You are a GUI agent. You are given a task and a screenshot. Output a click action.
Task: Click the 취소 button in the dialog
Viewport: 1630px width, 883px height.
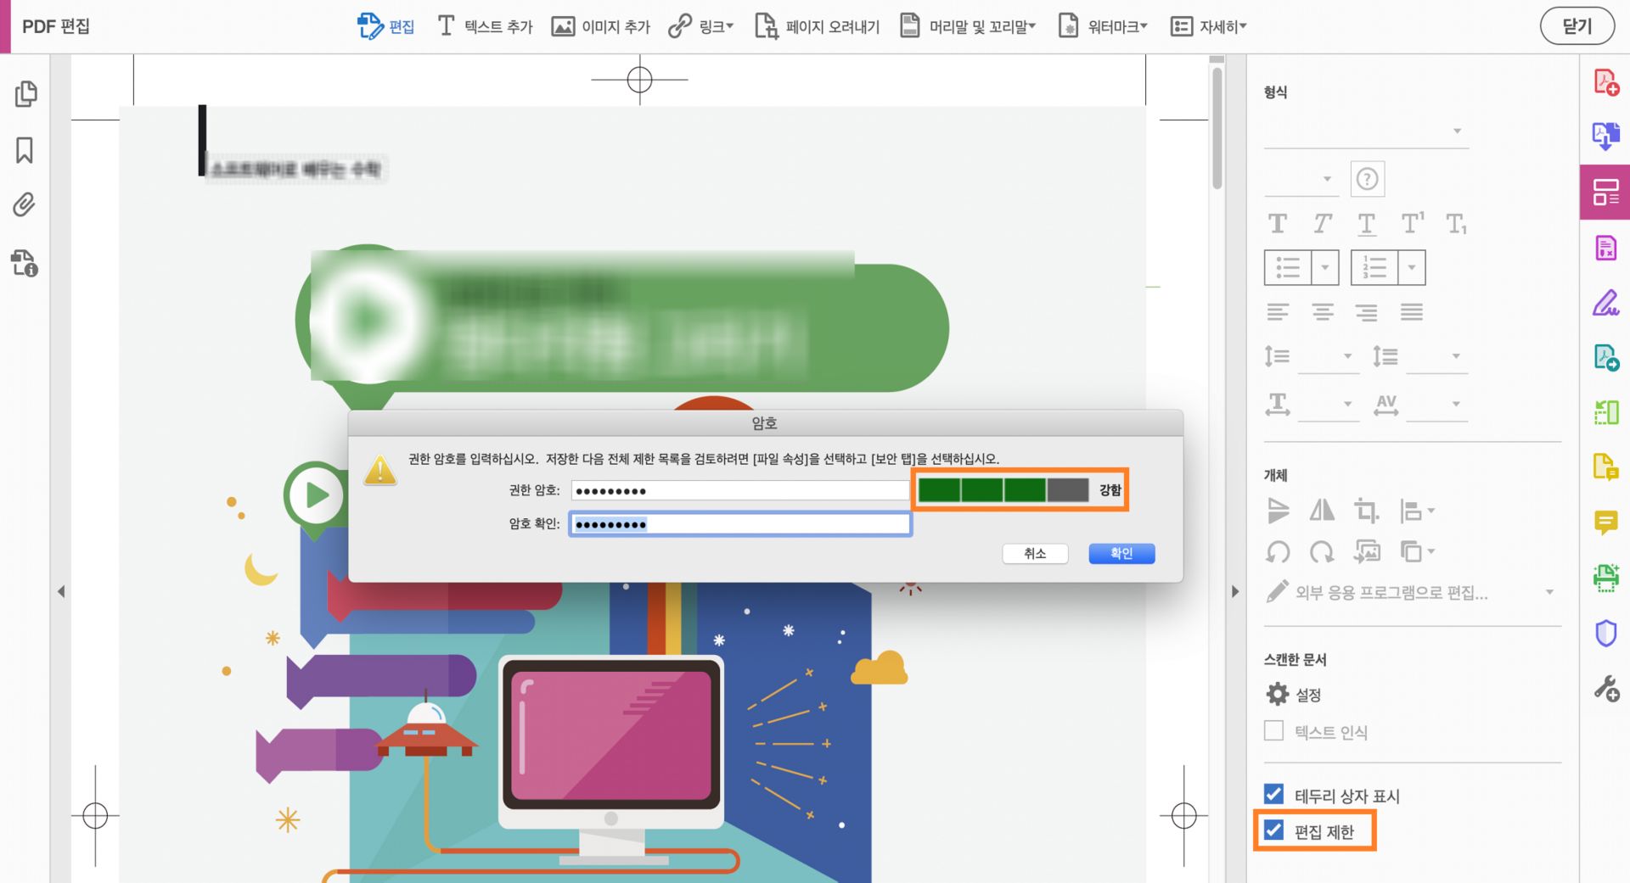pyautogui.click(x=1035, y=553)
